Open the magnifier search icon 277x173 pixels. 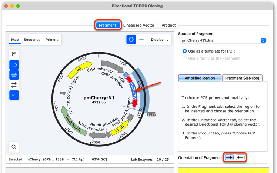14,147
